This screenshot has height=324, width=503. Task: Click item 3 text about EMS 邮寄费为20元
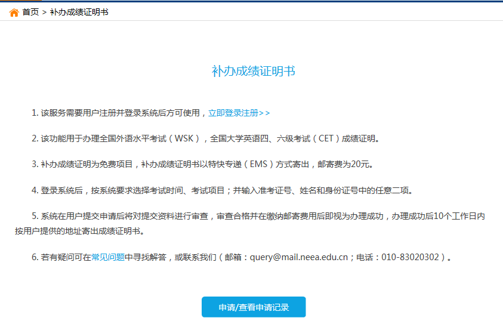pyautogui.click(x=202, y=164)
